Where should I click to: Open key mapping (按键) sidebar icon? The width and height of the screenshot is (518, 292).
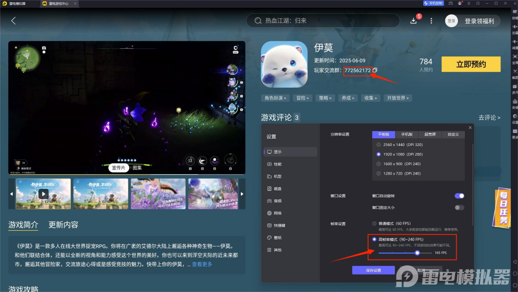[x=515, y=14]
